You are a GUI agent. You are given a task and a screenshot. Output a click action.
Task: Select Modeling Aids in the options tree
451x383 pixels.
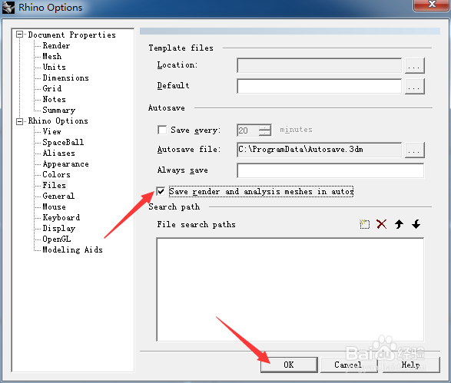point(72,249)
